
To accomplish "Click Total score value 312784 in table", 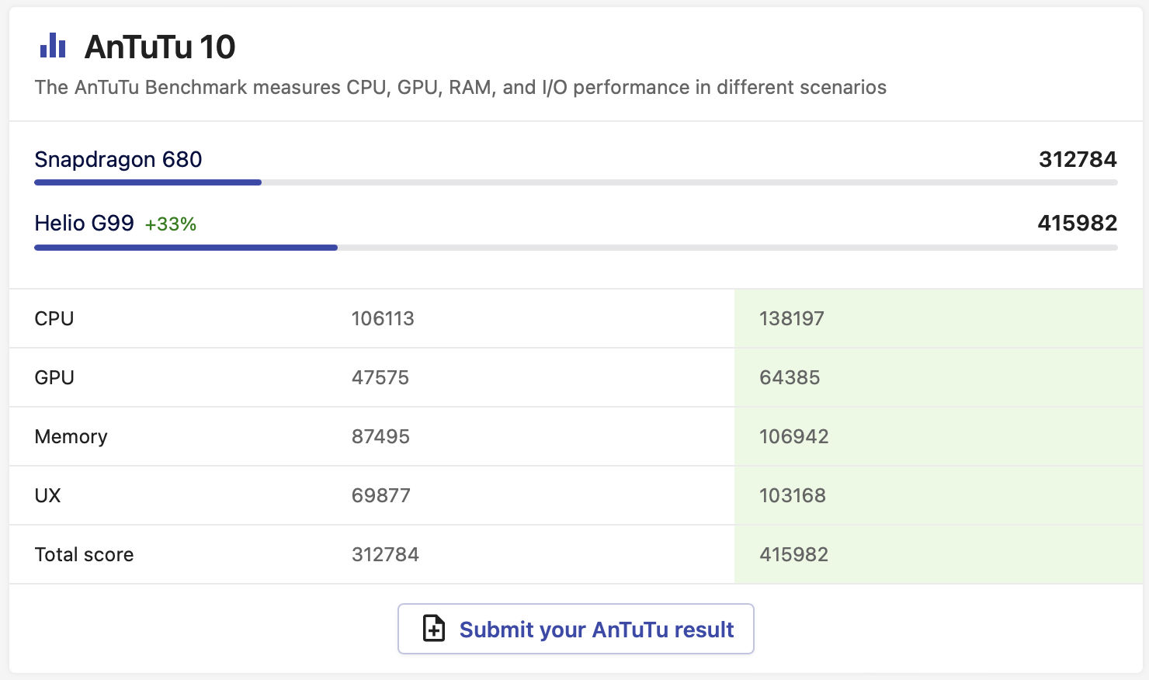I will point(385,554).
